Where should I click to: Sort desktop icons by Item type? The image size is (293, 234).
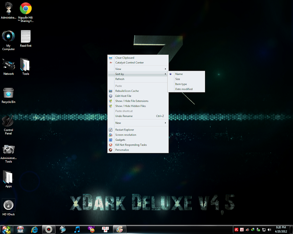pos(186,84)
